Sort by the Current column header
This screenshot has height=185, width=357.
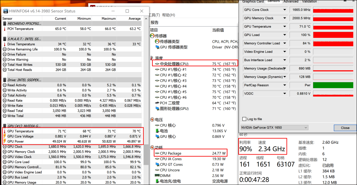coord(60,18)
